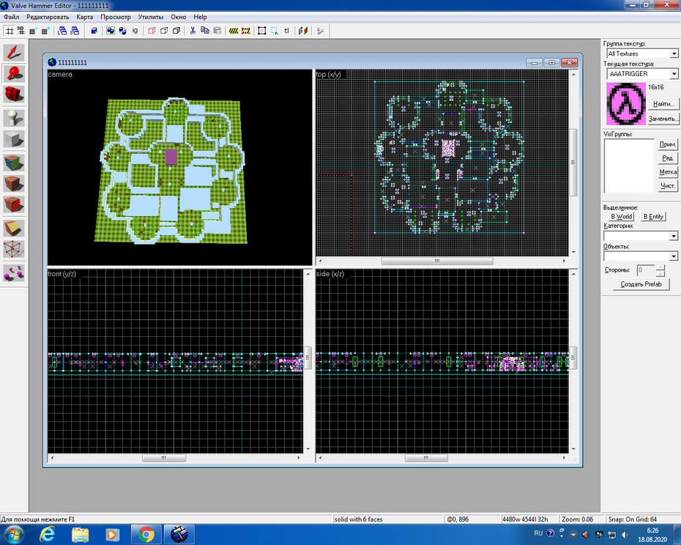Click the Заменить texture button
Viewport: 681px width, 545px height.
[663, 119]
